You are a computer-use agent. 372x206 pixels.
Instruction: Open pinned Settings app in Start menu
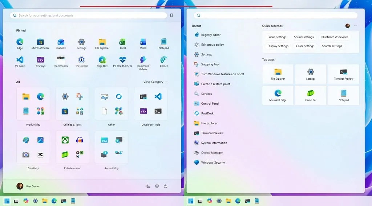pyautogui.click(x=81, y=44)
